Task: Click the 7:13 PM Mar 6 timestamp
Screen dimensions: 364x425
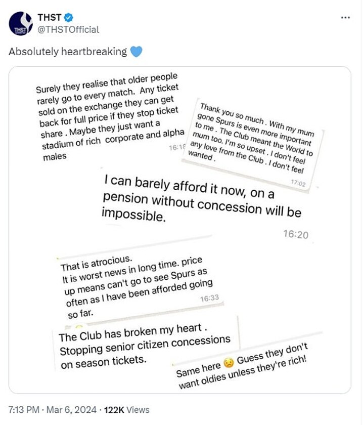Action: [x=51, y=409]
